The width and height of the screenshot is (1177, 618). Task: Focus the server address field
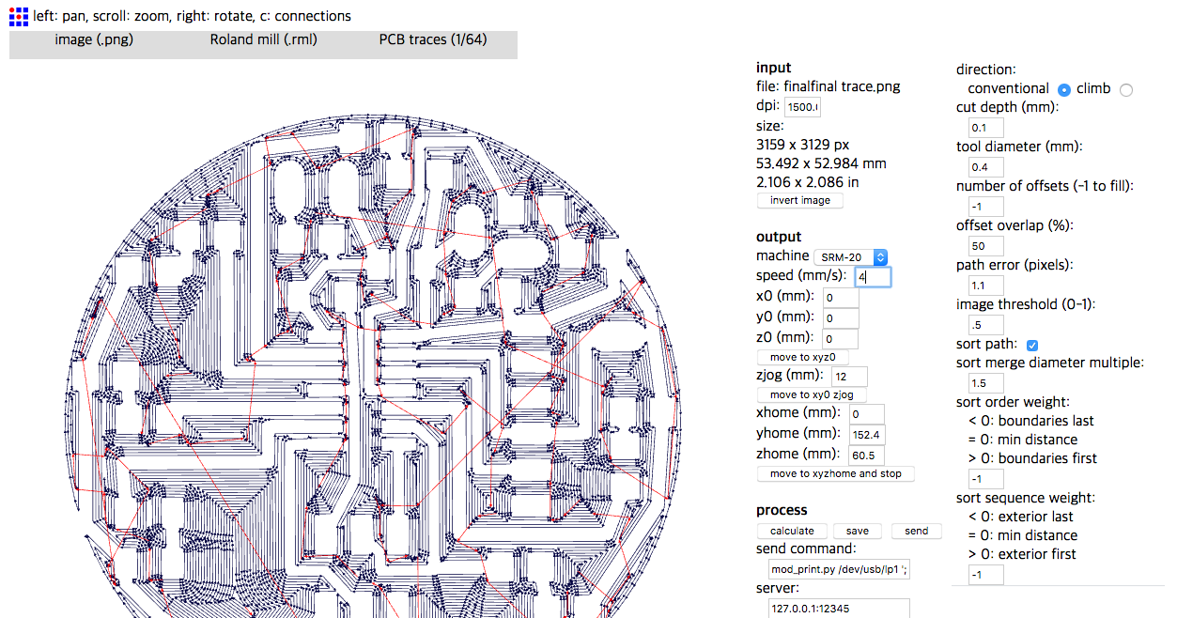[x=840, y=608]
